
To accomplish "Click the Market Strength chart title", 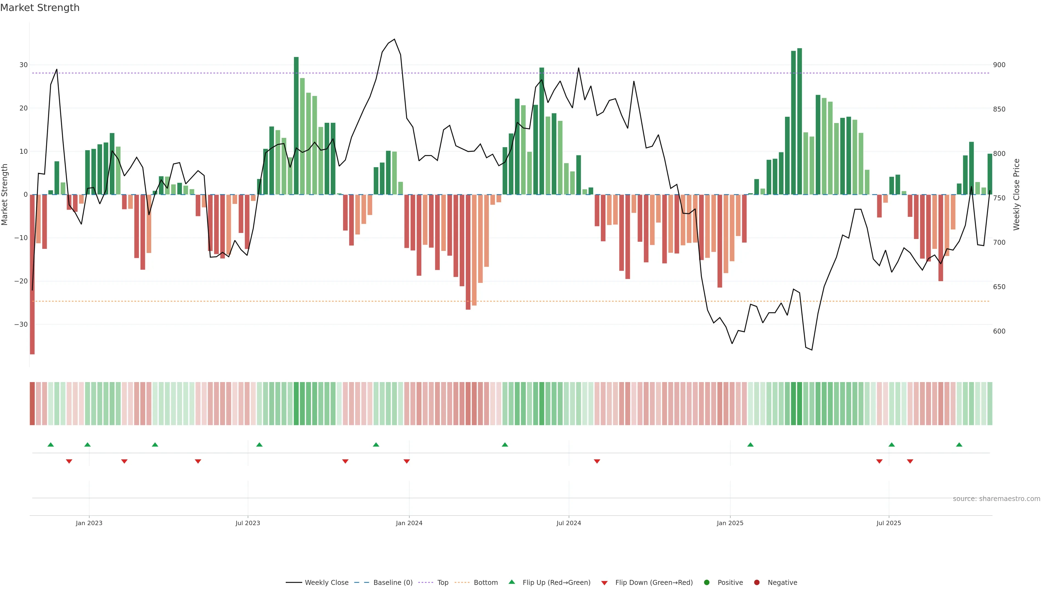I will coord(40,8).
